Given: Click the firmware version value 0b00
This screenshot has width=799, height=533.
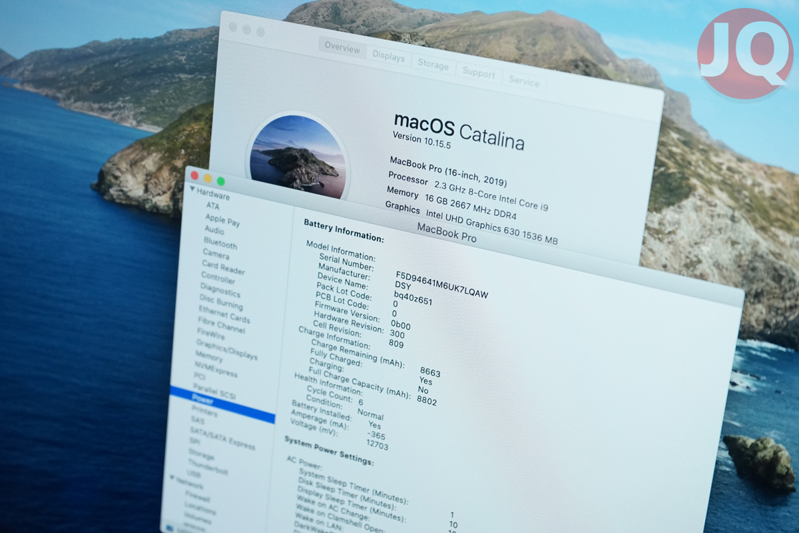Looking at the screenshot, I should coord(401,325).
